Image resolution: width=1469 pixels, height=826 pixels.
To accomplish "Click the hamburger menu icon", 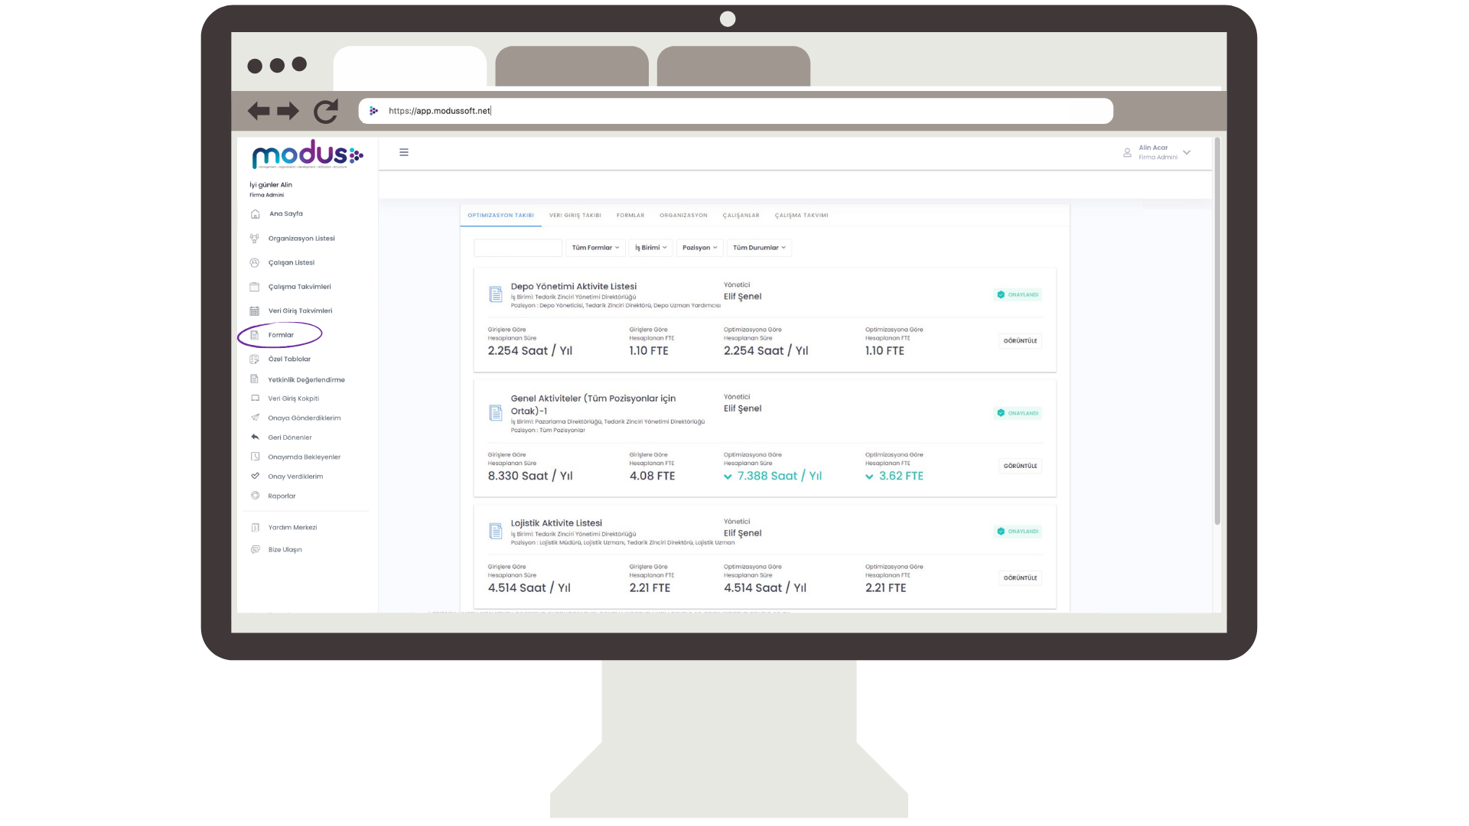I will pos(404,152).
